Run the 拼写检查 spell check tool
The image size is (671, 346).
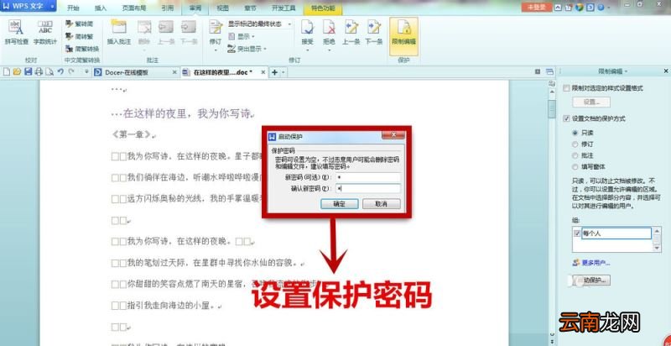tap(16, 32)
